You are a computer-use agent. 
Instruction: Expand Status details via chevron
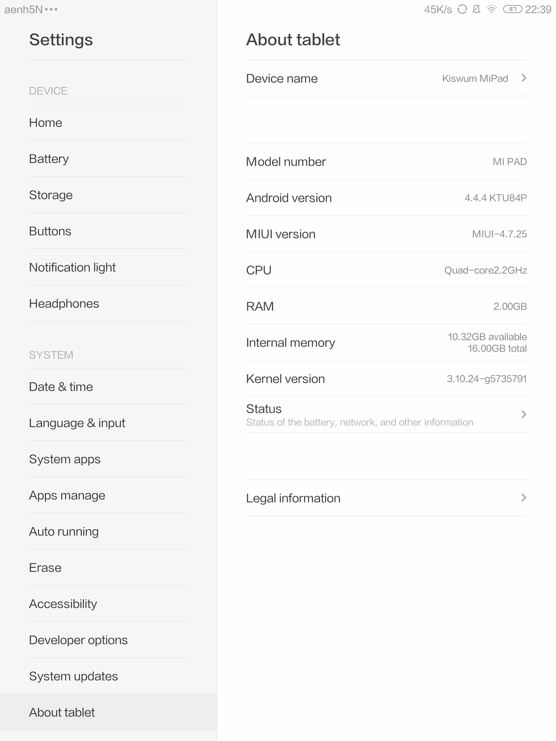pyautogui.click(x=524, y=414)
